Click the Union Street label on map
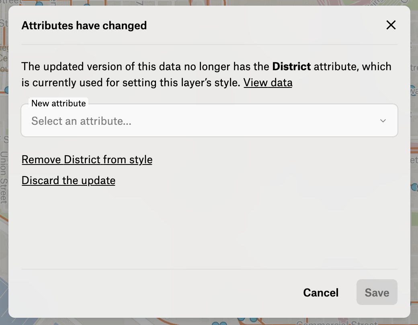418x325 pixels. click(4, 177)
